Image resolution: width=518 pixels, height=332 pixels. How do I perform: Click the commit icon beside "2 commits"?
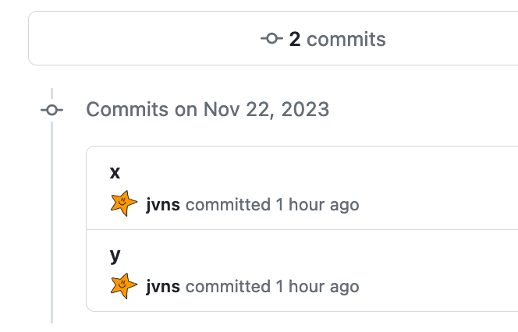(271, 39)
